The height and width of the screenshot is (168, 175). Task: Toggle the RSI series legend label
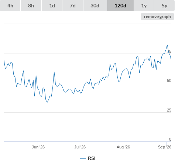[92, 158]
